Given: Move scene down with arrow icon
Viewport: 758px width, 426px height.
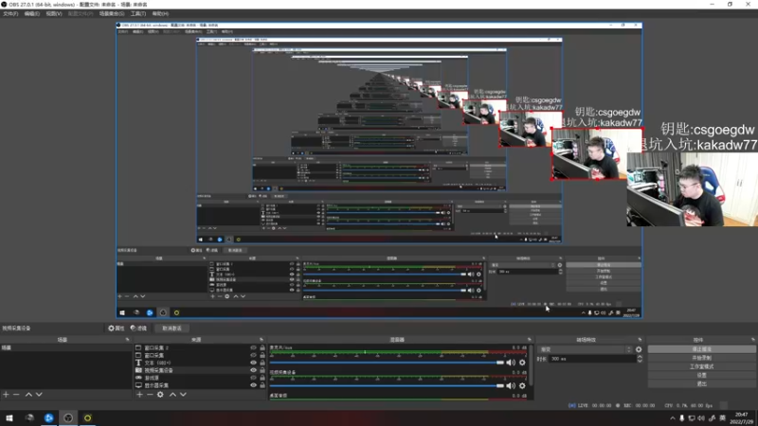Looking at the screenshot, I should (x=39, y=395).
